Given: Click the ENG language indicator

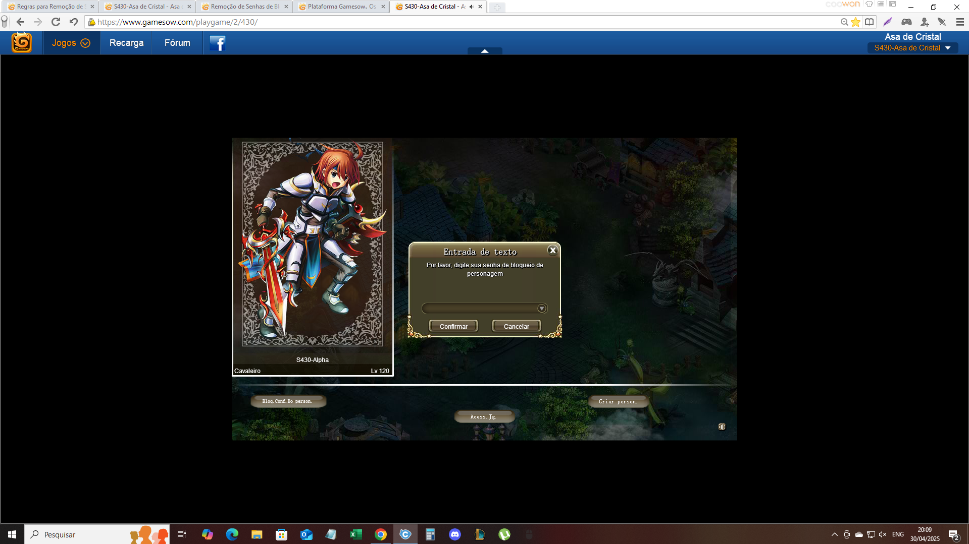Looking at the screenshot, I should pyautogui.click(x=898, y=534).
